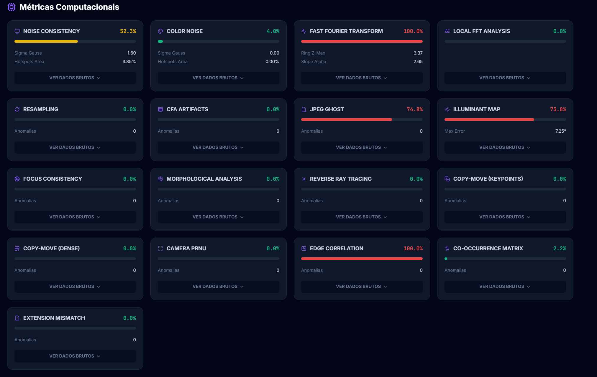The image size is (597, 377).
Task: Click the JPEG Ghost icon
Action: (x=304, y=109)
